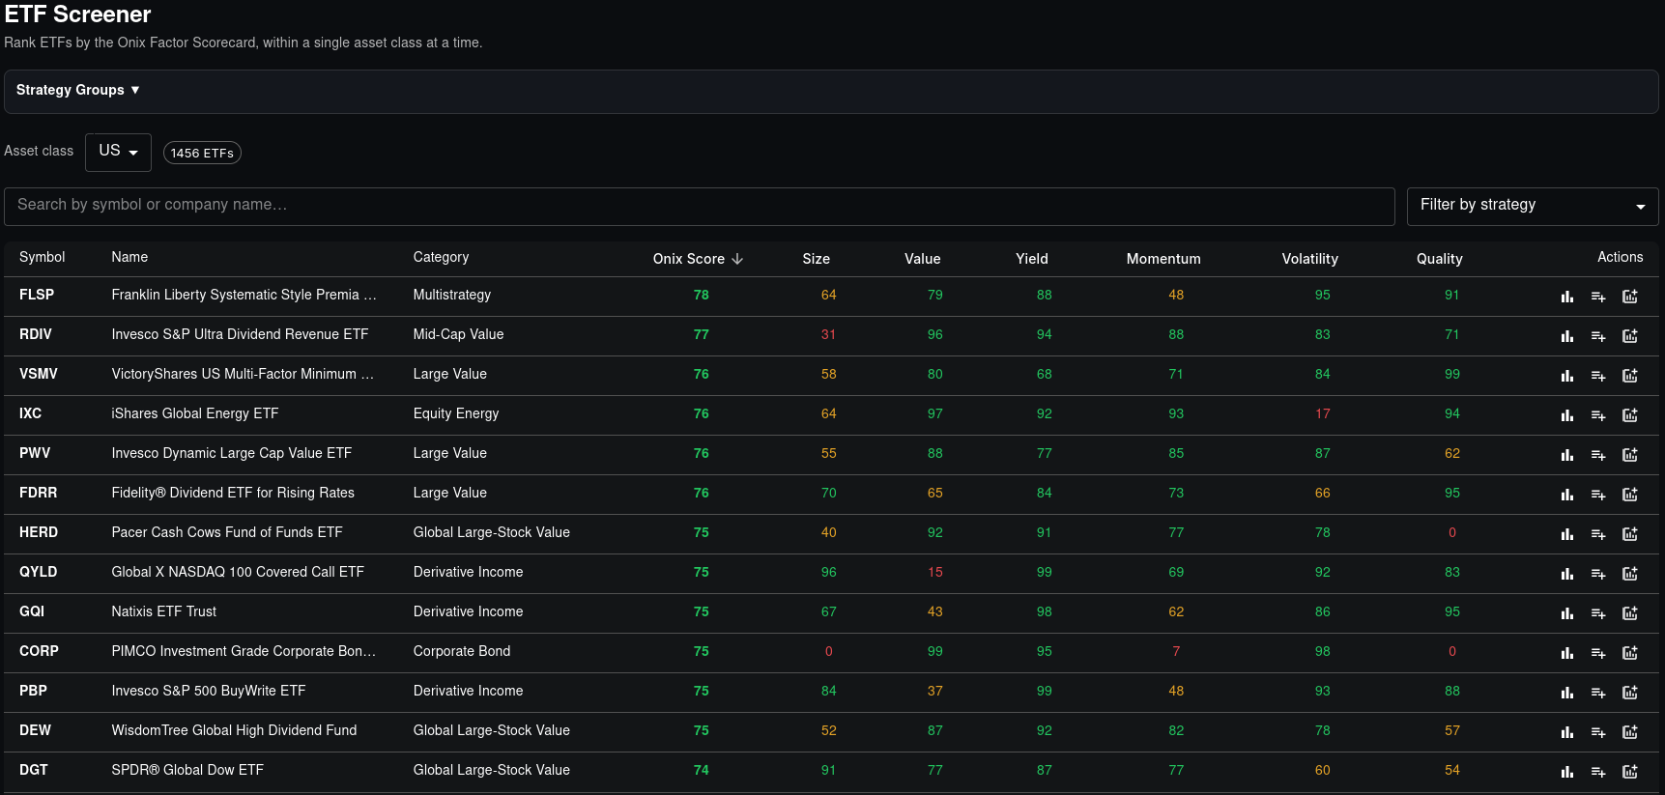
Task: Click add-chart icon for HERD row
Action: coord(1630,534)
